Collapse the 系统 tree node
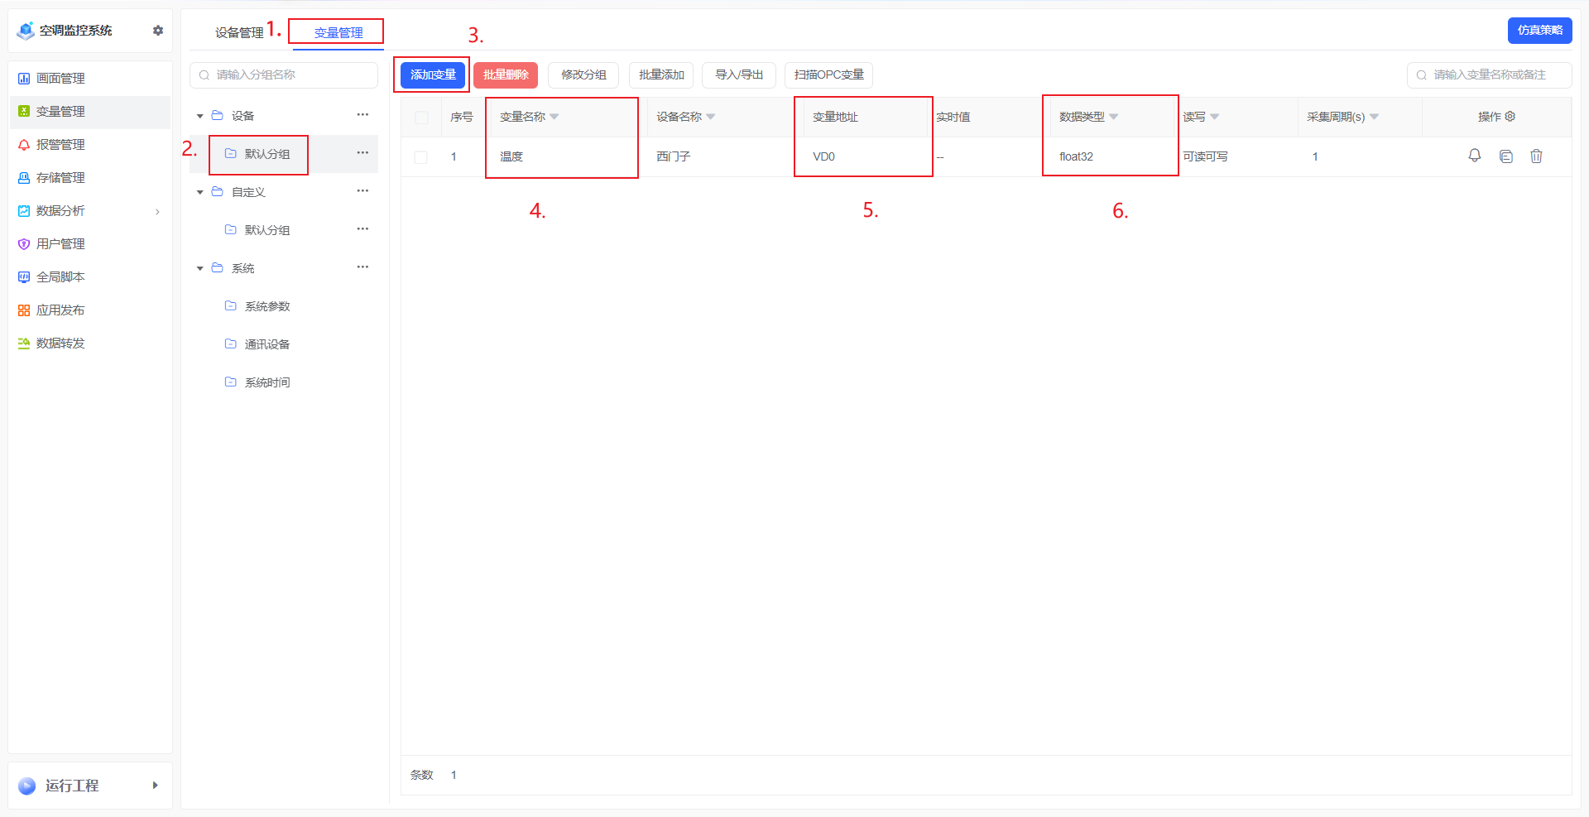Image resolution: width=1589 pixels, height=817 pixels. coord(200,268)
